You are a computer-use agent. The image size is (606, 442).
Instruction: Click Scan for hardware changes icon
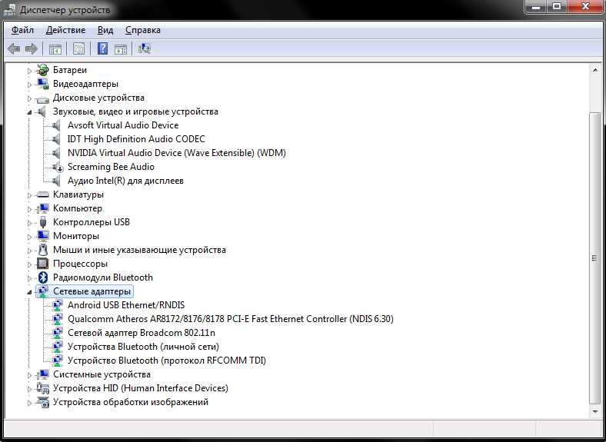(144, 48)
